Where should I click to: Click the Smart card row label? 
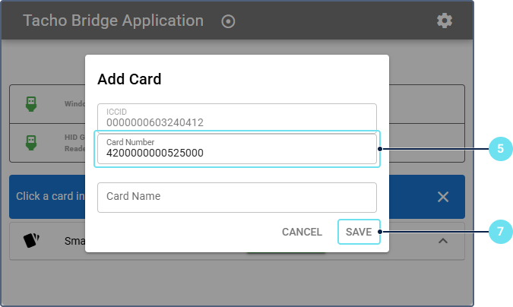[x=74, y=241]
